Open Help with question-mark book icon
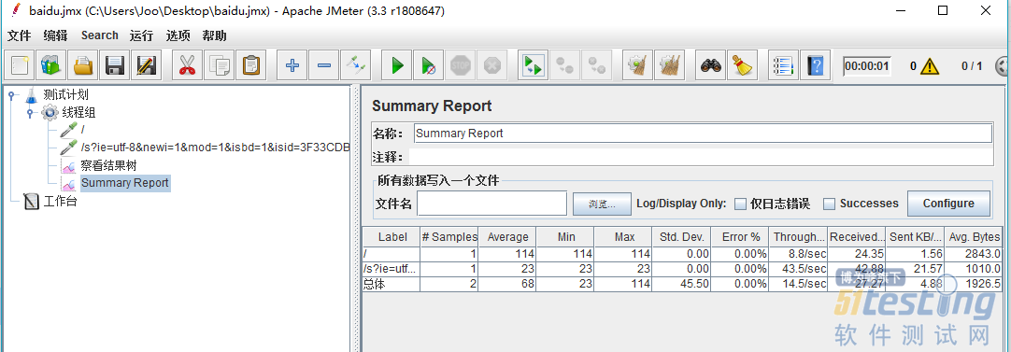The width and height of the screenshot is (1011, 352). click(816, 65)
